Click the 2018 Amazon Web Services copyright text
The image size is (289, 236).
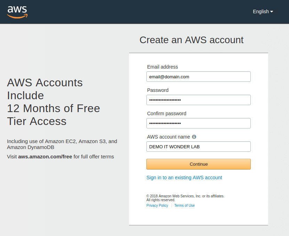coord(185,198)
